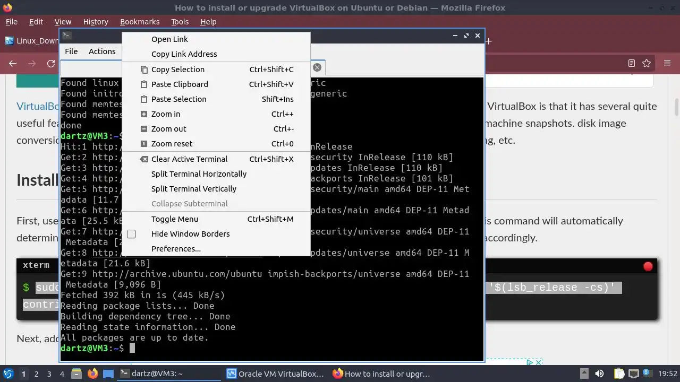Choose Split Terminal Vertically
Image resolution: width=680 pixels, height=382 pixels.
(x=216, y=189)
